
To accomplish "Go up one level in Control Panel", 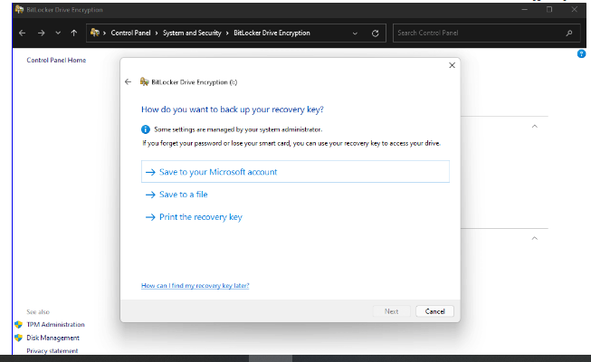I will (x=74, y=33).
